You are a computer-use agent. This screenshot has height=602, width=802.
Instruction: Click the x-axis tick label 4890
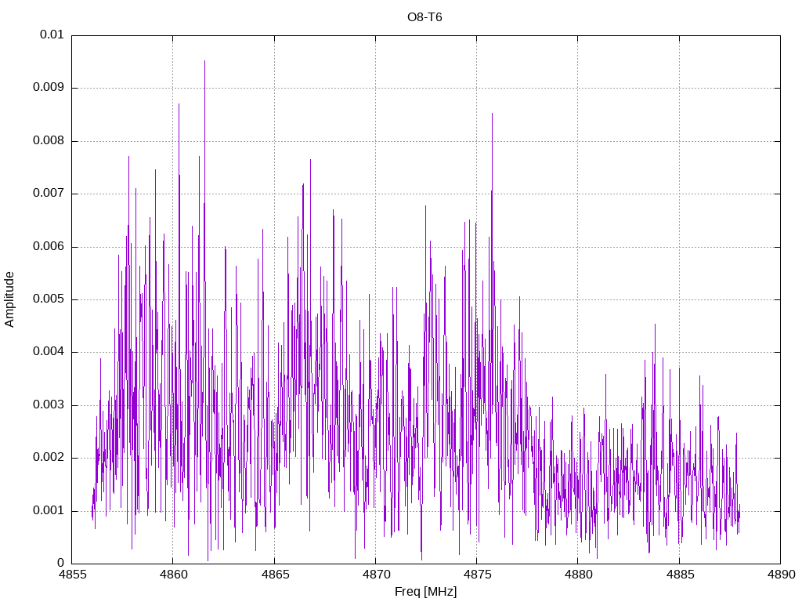click(x=781, y=575)
